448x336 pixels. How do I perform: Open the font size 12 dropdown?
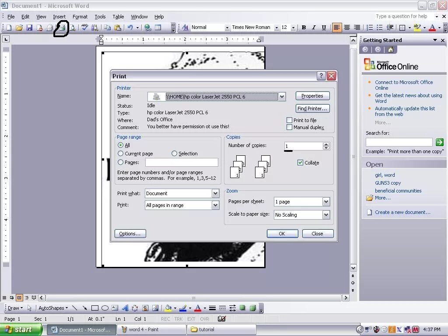pyautogui.click(x=293, y=28)
